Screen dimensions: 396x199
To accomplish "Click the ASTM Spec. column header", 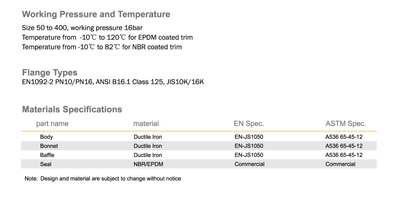I will pos(346,124).
